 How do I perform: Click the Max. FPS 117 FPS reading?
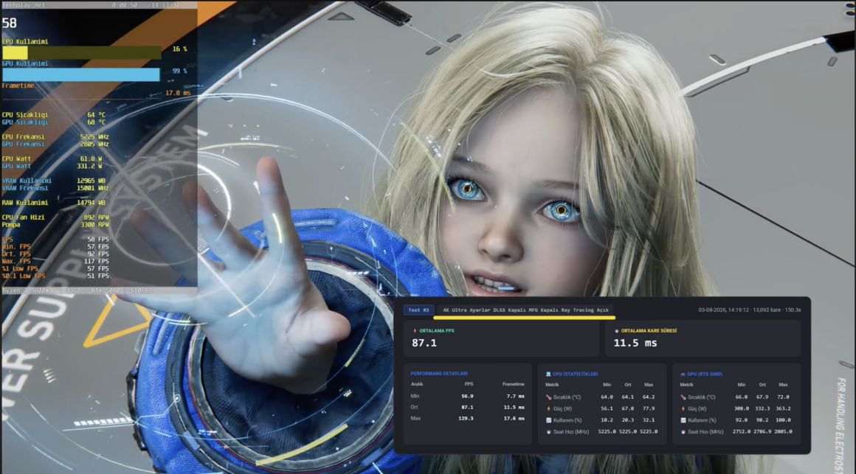point(96,261)
